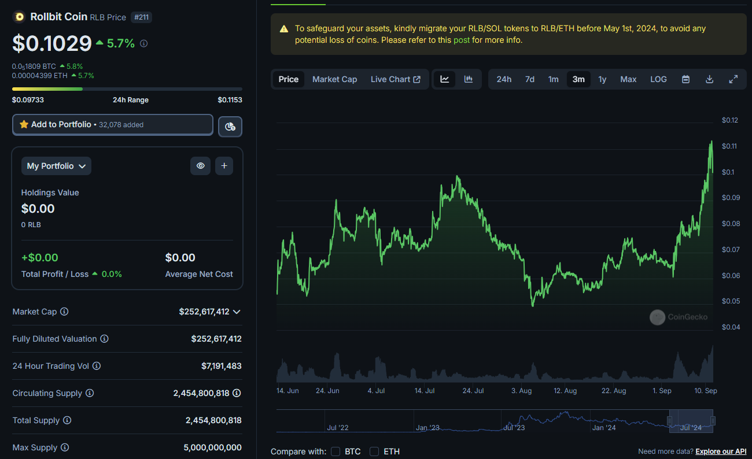The image size is (752, 459).
Task: Click the 24h Range progress bar
Action: (x=127, y=89)
